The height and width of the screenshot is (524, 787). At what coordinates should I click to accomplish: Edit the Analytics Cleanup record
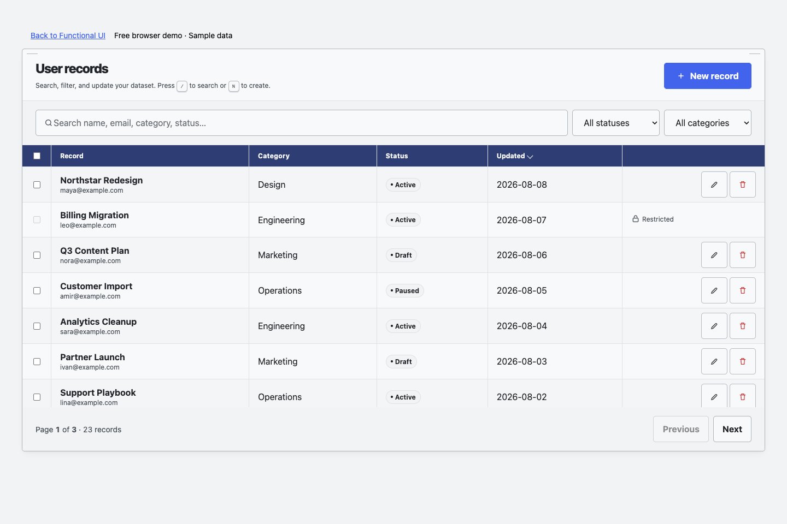click(714, 326)
